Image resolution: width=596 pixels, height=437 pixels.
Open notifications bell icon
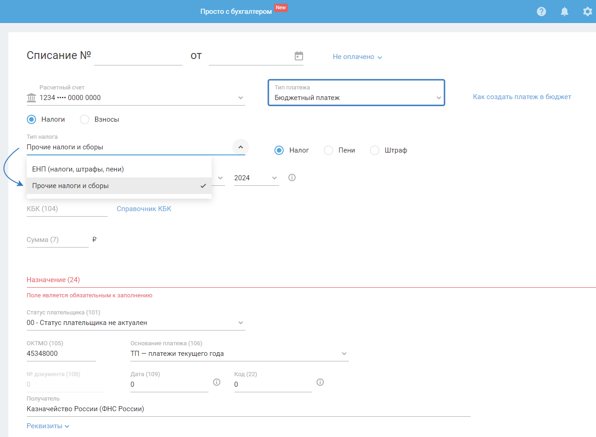click(565, 12)
